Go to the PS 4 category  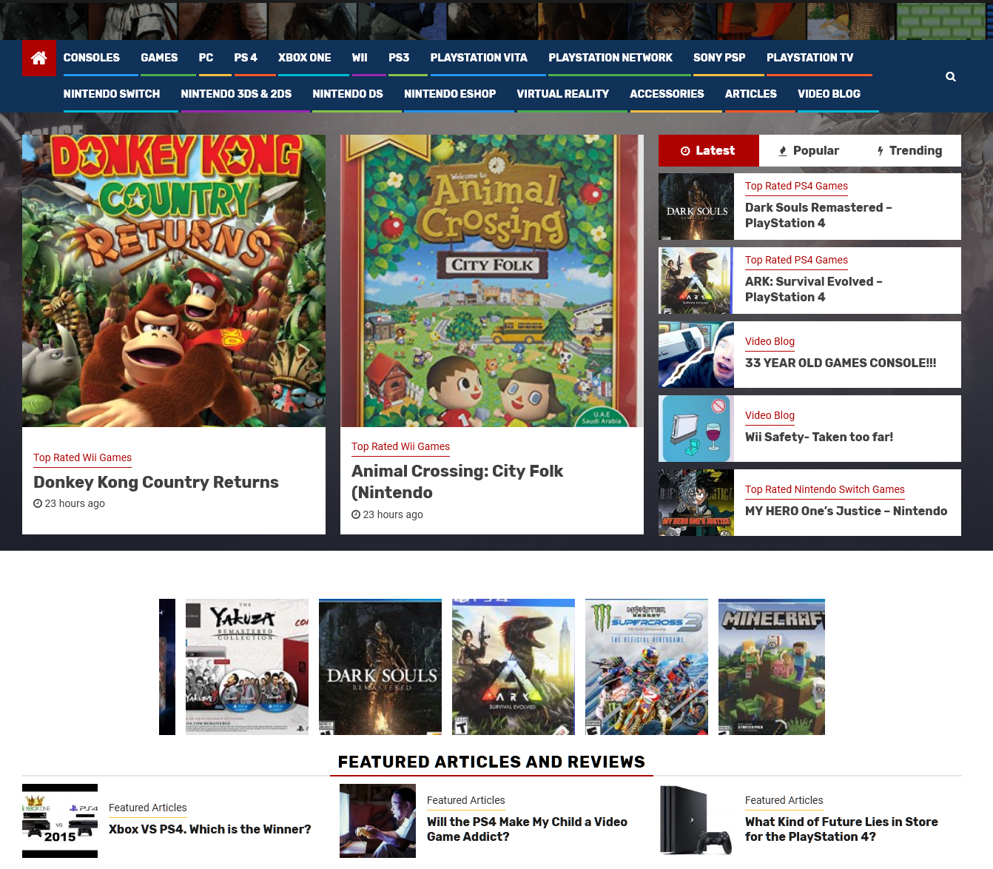point(246,58)
